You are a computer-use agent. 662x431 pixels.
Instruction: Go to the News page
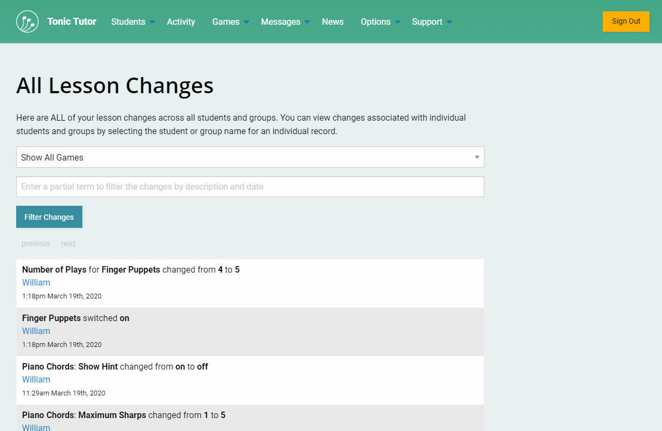point(333,22)
